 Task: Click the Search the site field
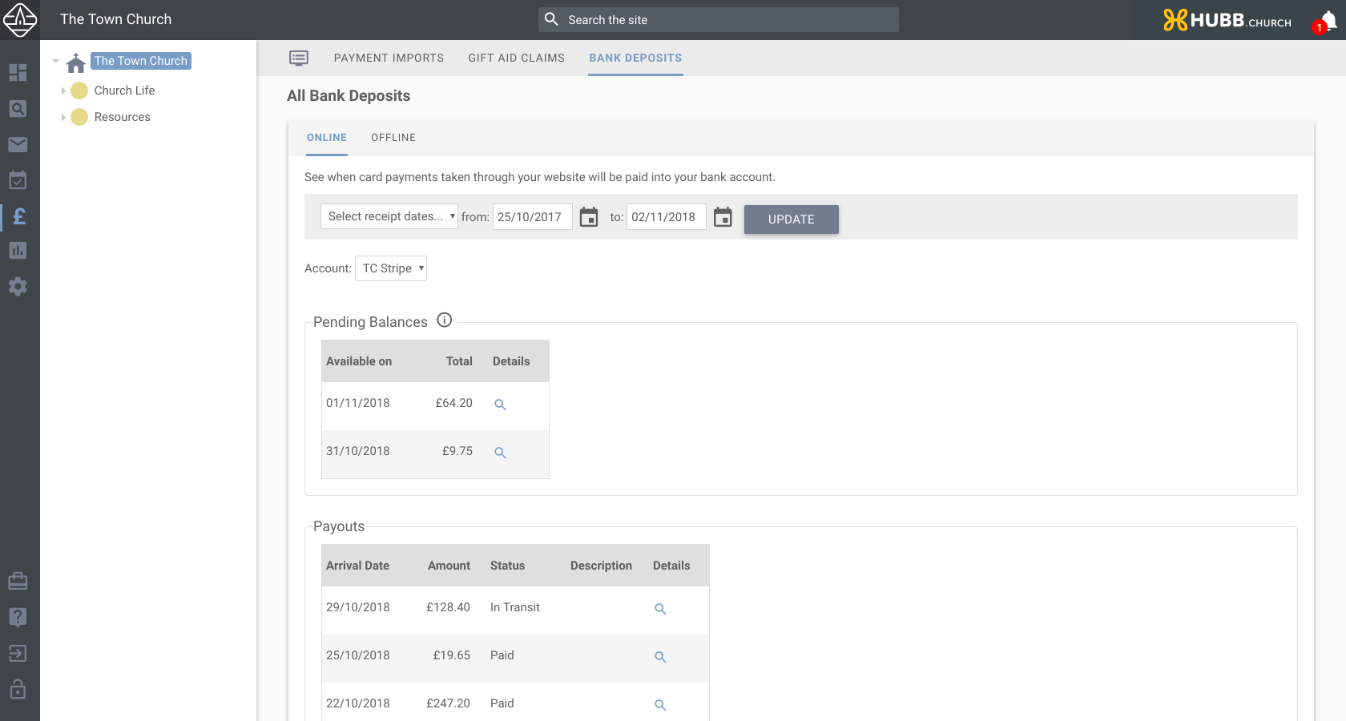tap(719, 20)
